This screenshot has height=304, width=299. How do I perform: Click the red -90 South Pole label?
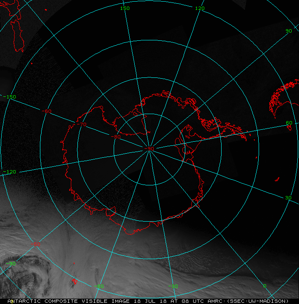click(x=149, y=149)
